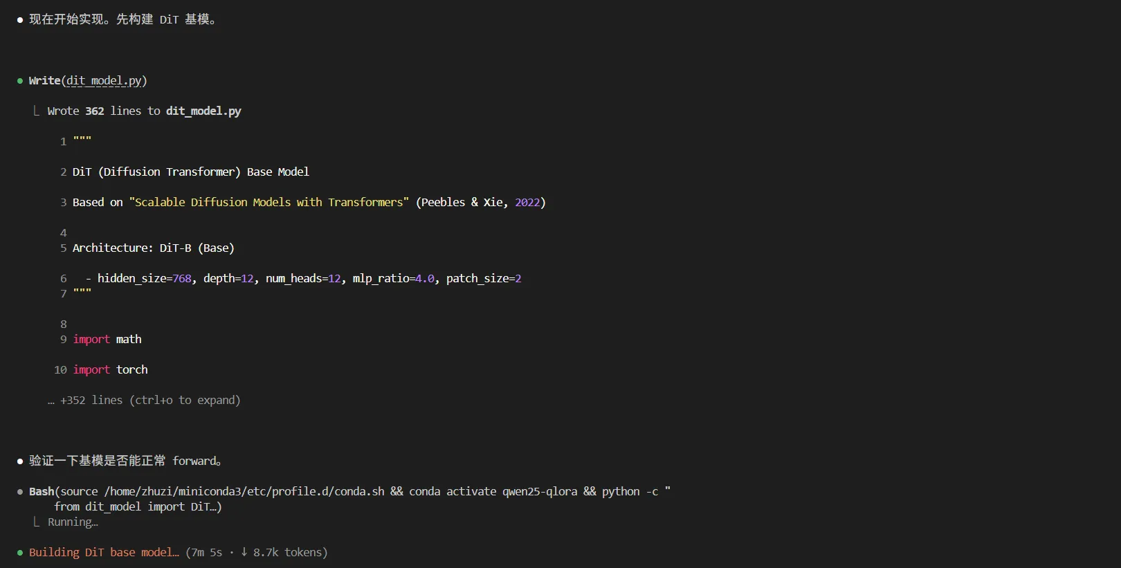1121x568 pixels.
Task: Click the 'Building DiT base model…' status text
Action: [104, 552]
